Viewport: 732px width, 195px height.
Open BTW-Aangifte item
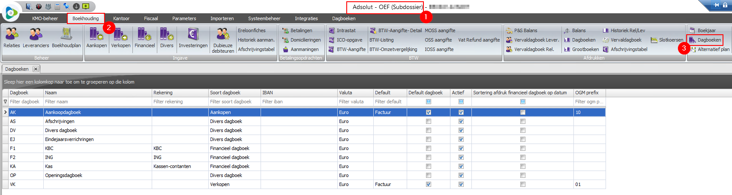tap(347, 49)
